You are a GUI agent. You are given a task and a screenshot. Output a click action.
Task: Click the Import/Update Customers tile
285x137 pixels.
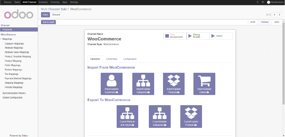[x=112, y=84]
